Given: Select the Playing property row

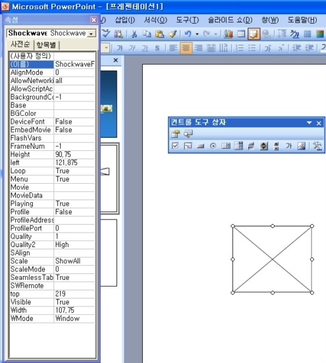Looking at the screenshot, I should click(x=52, y=204).
